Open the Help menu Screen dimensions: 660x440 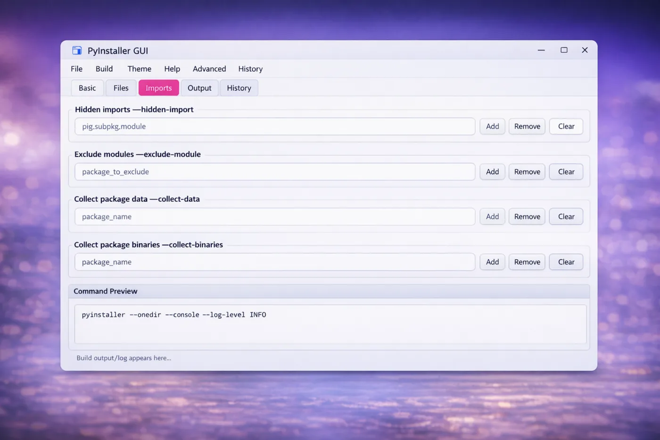(x=172, y=69)
